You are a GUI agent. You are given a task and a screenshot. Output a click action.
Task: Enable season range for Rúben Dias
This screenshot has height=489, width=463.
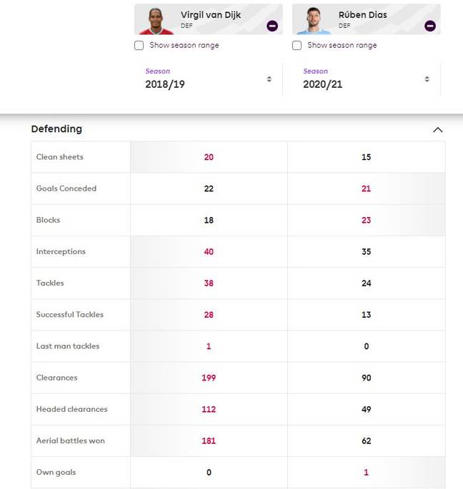(x=297, y=46)
